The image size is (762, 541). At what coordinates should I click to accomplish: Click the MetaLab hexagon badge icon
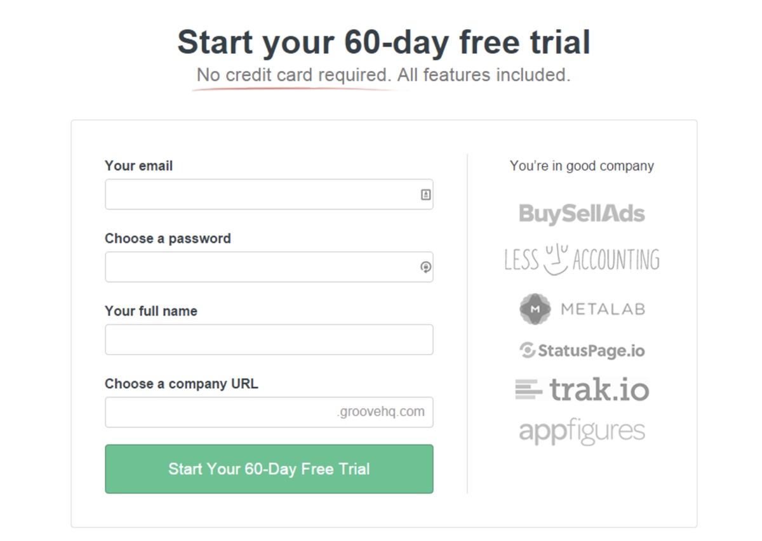pos(535,310)
